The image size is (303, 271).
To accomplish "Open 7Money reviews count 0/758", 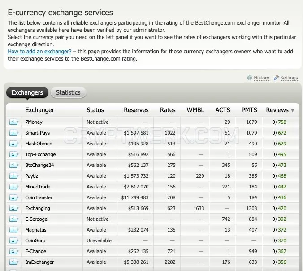I will 279,122.
